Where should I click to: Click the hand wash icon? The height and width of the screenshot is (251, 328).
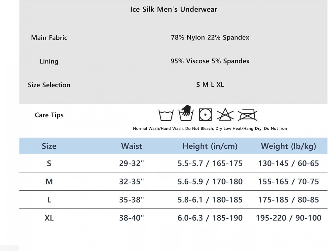(x=186, y=113)
